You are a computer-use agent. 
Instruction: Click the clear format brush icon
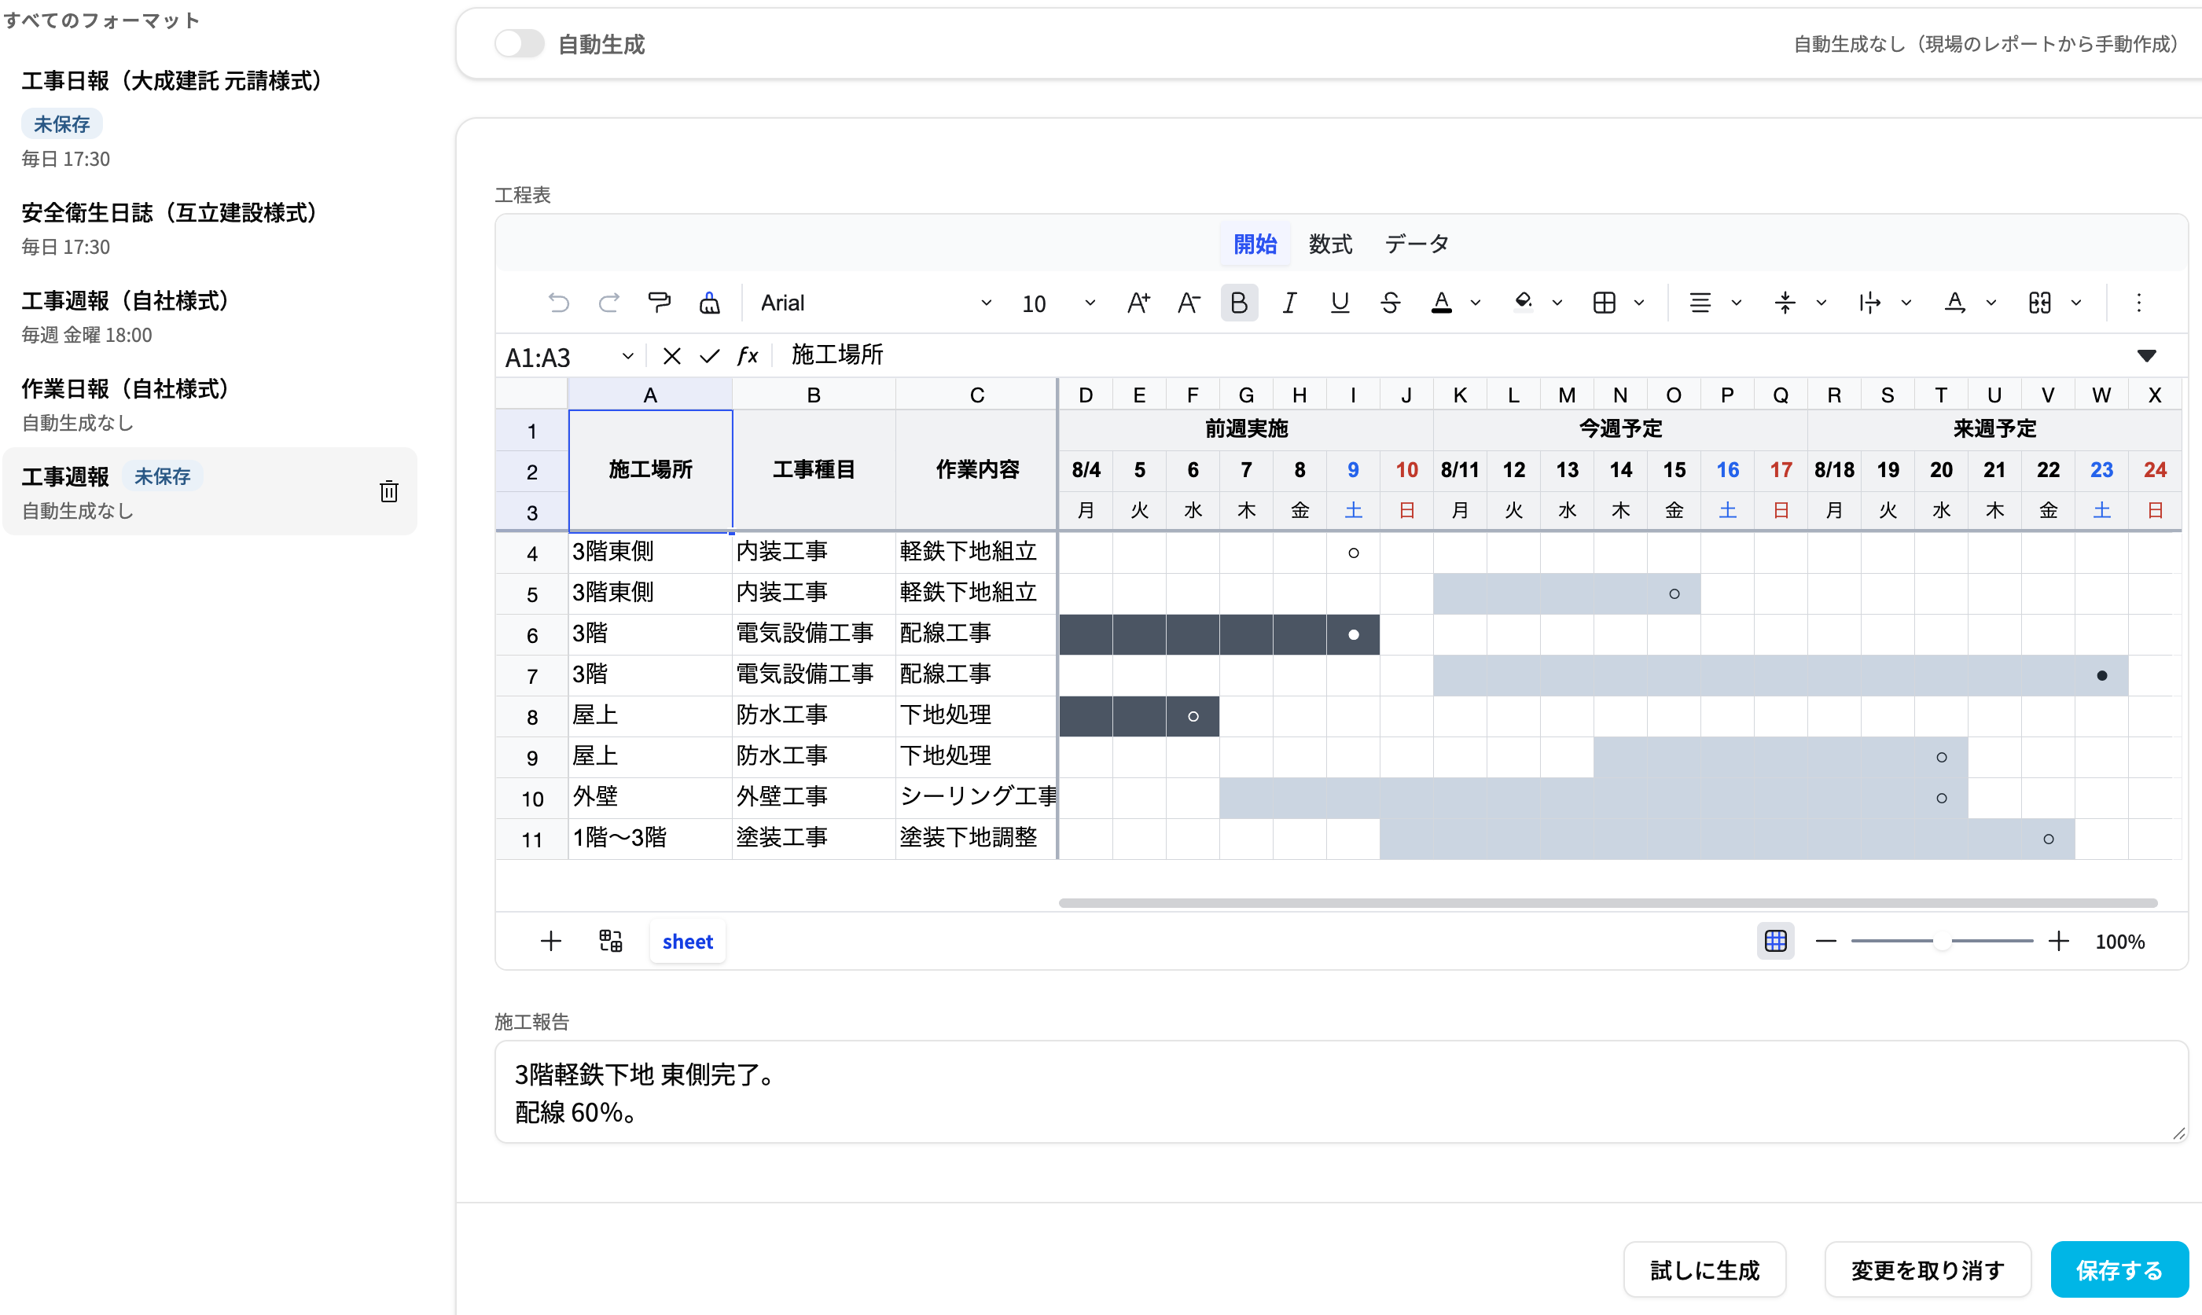(x=710, y=303)
